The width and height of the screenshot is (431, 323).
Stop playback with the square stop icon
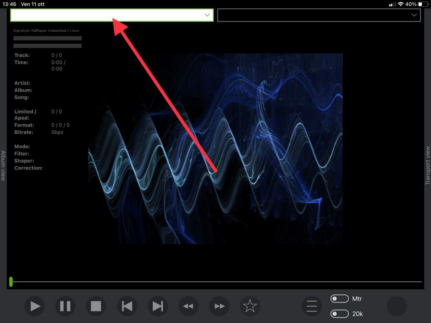(x=96, y=306)
